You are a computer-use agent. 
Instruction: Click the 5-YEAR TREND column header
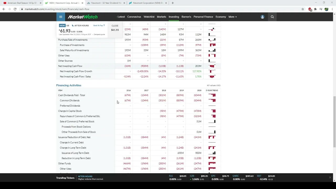pos(212,90)
